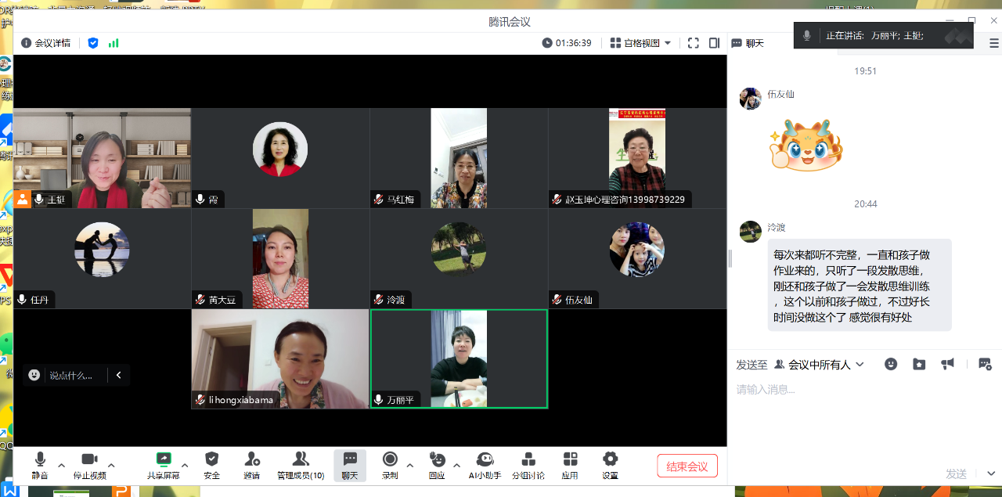The width and height of the screenshot is (1002, 497).
Task: Collapse the chat sidebar with the panel icon
Action: point(713,43)
